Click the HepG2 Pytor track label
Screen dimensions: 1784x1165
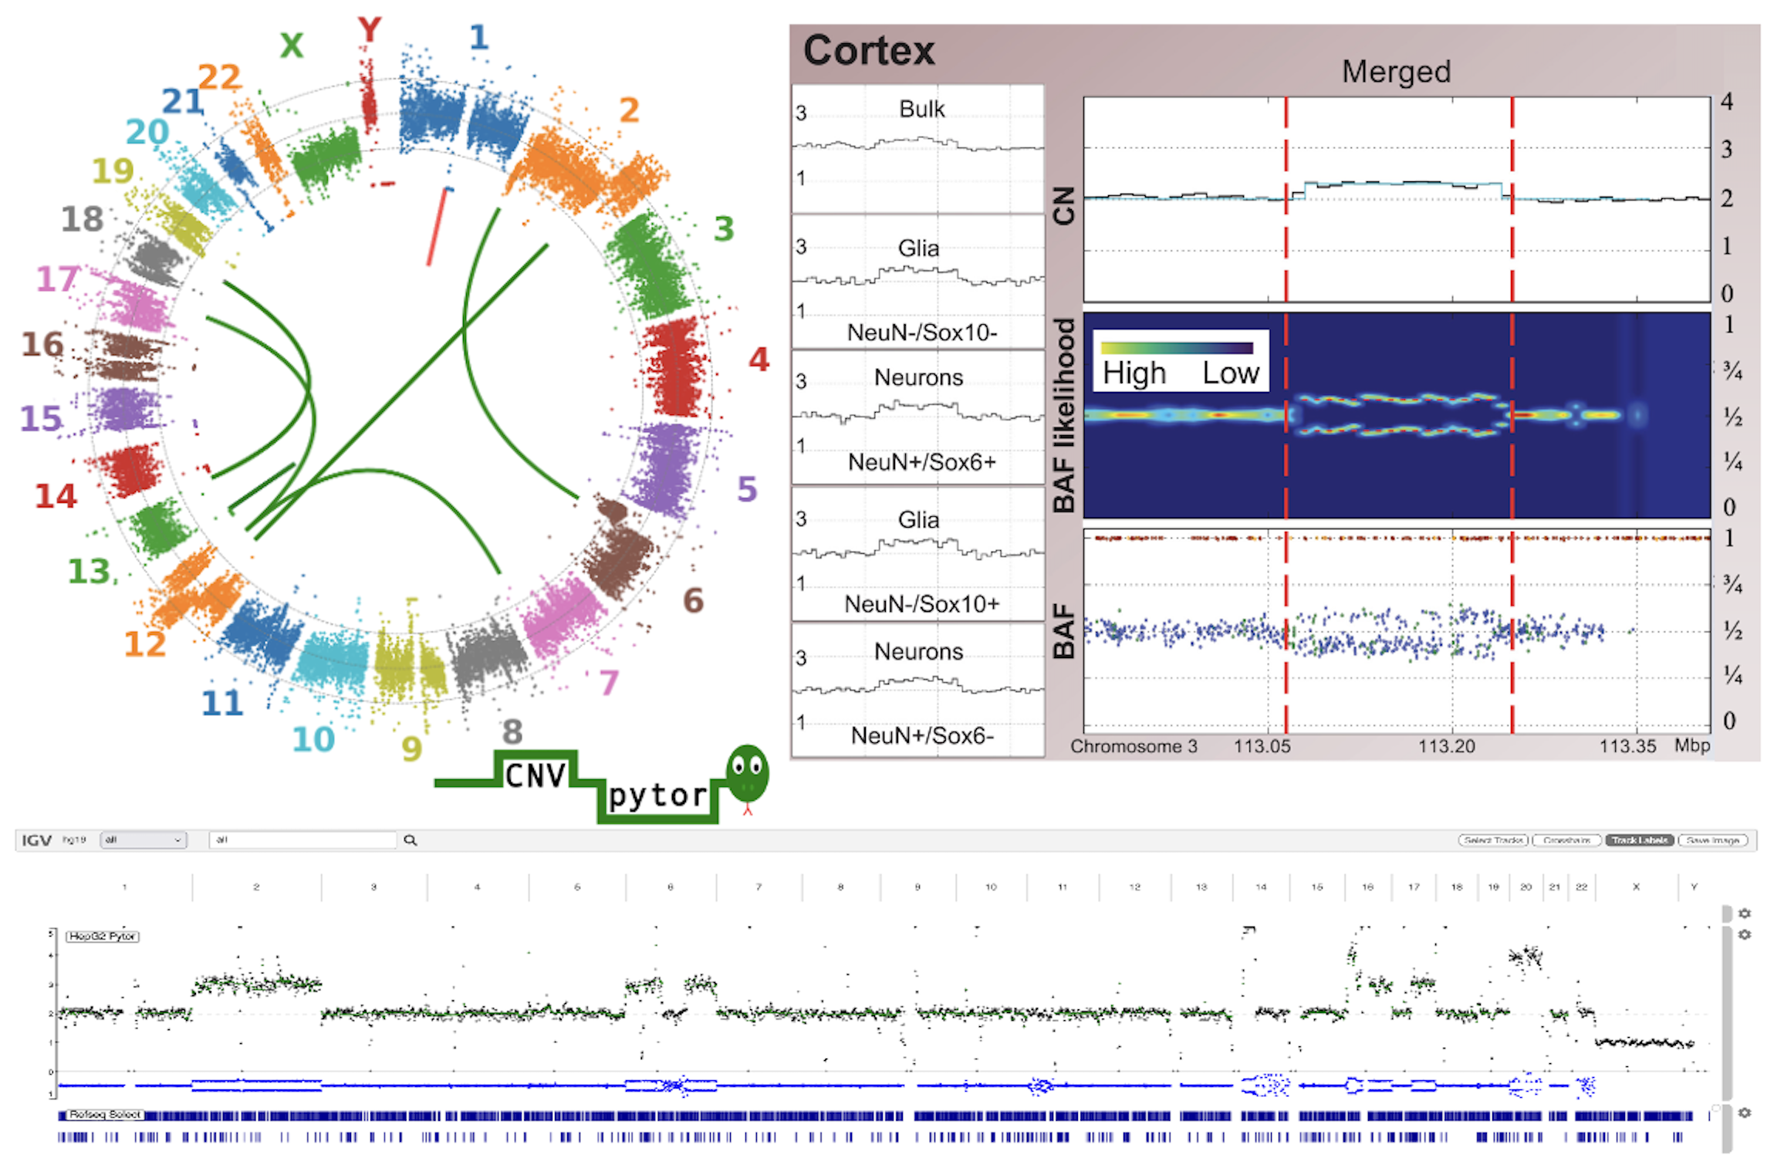102,936
